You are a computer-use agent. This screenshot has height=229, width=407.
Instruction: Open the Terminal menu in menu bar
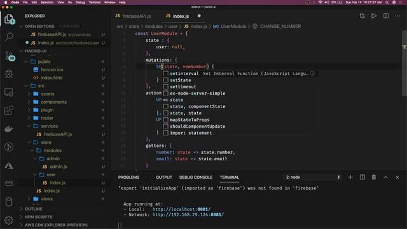95,3
